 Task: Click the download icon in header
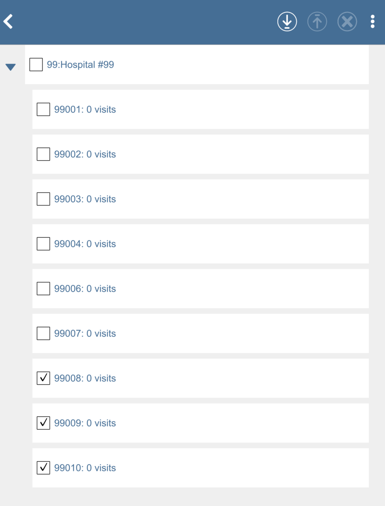[x=287, y=22]
